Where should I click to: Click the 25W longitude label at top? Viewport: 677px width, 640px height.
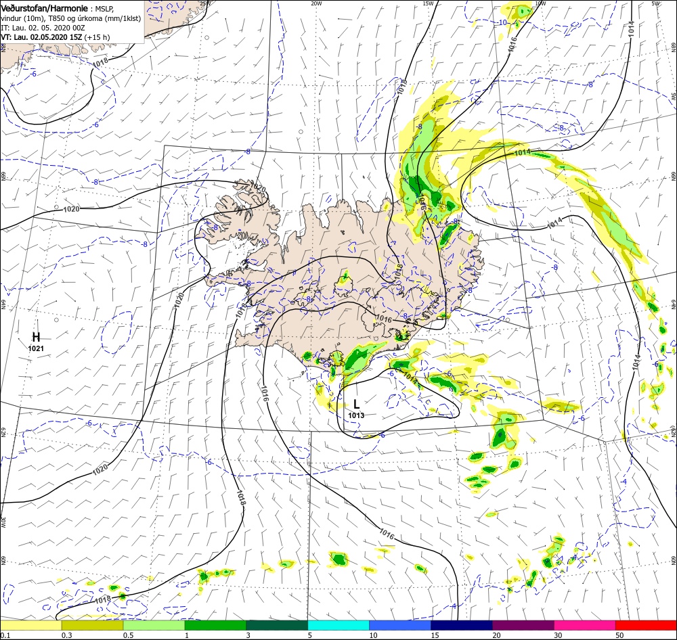(x=205, y=3)
